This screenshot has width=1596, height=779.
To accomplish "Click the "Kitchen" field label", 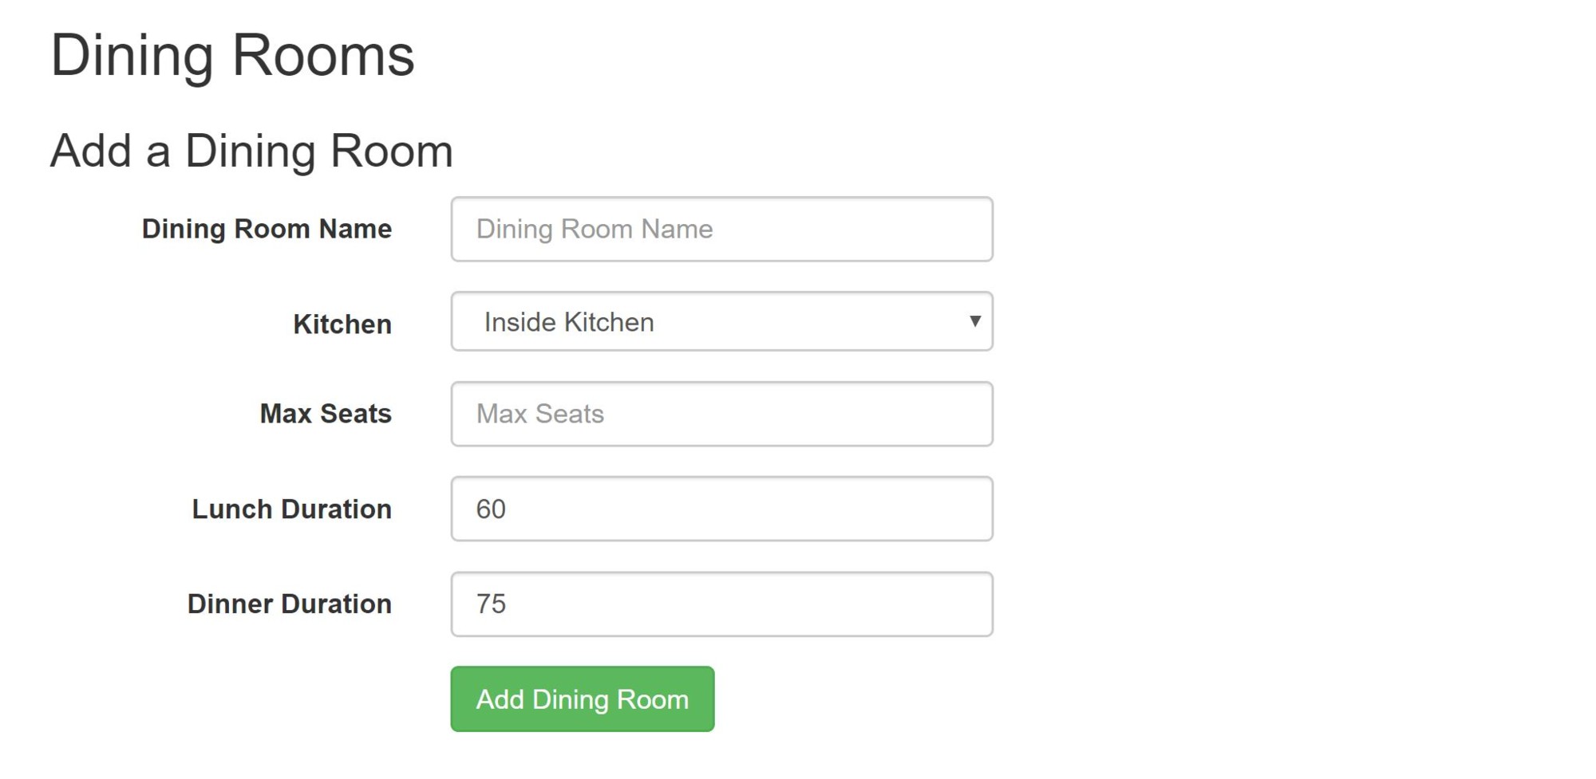I will (342, 325).
